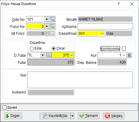Click the dialog help question mark
The width and height of the screenshot is (139, 122).
119,4
